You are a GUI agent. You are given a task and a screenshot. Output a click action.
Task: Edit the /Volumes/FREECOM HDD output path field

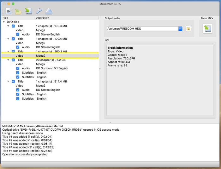click(x=143, y=29)
